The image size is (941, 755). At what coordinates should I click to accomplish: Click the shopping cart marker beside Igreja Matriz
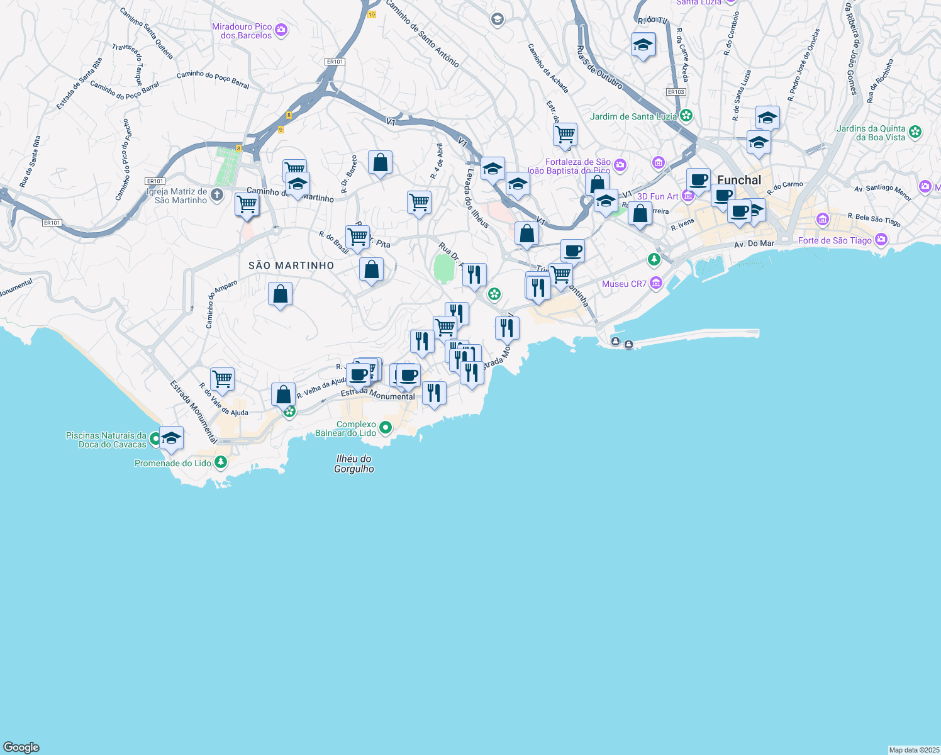[x=247, y=204]
